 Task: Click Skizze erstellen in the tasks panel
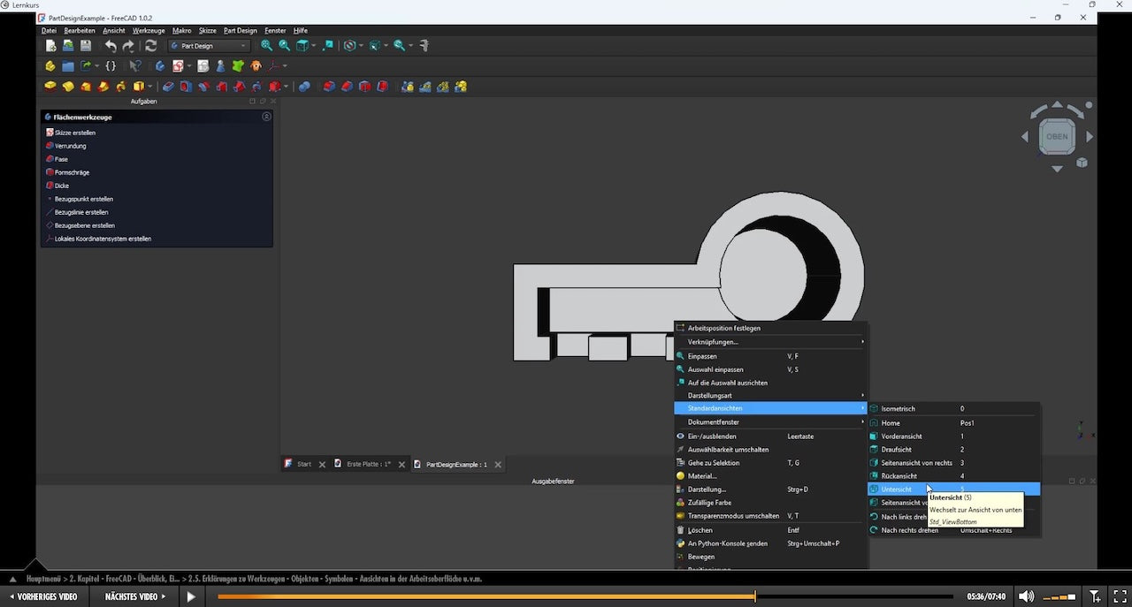point(75,133)
